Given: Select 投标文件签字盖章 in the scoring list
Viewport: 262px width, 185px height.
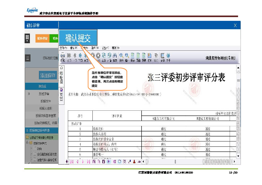Looking at the screenshot, I should [x=46, y=115].
